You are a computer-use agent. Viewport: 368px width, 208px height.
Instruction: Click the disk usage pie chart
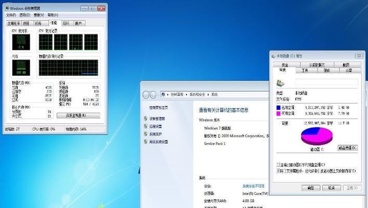pos(317,136)
